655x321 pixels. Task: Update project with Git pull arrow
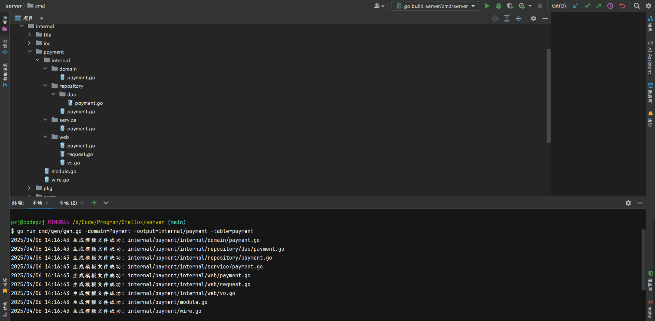(x=575, y=6)
